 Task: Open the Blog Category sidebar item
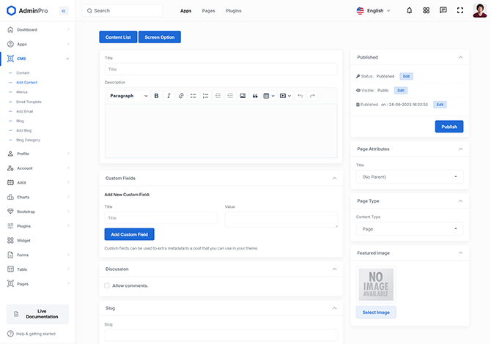coord(28,140)
